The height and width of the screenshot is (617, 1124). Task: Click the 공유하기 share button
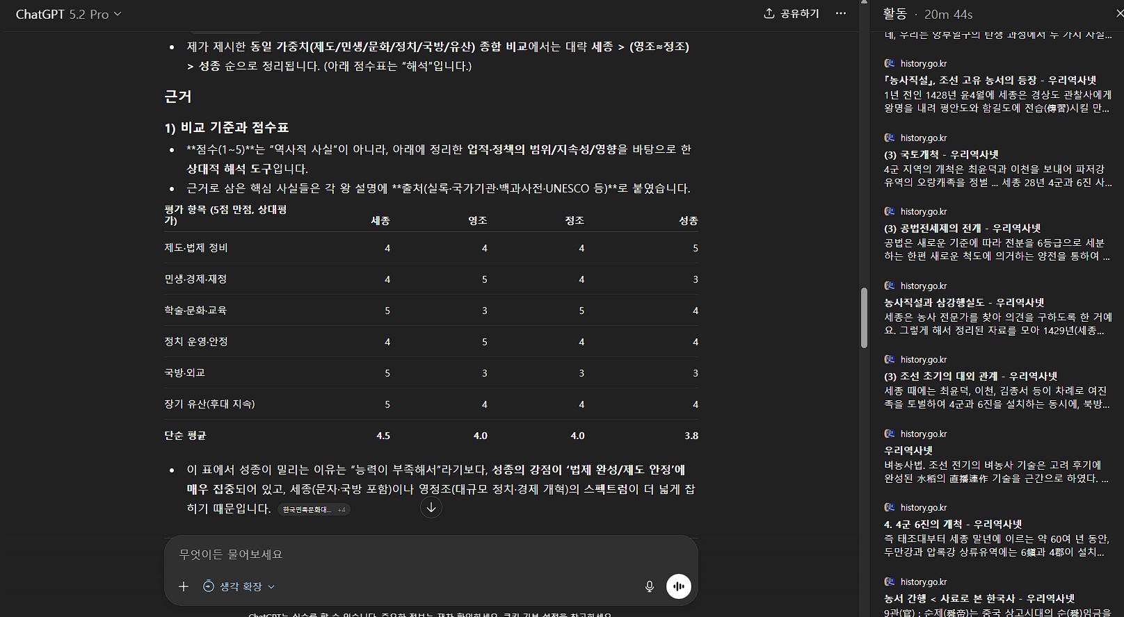click(792, 14)
